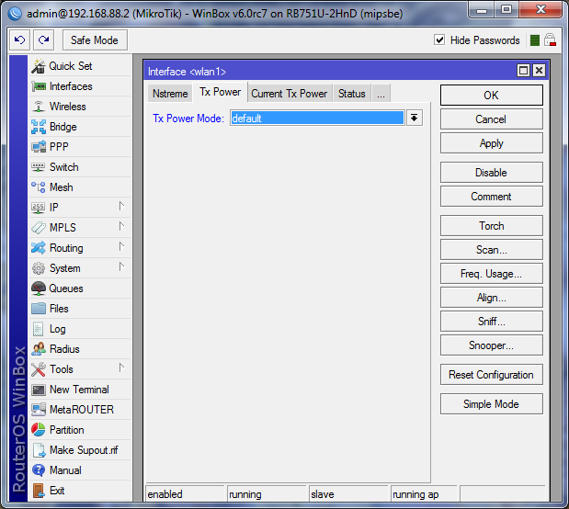Click the Exit door icon
Screen dimensions: 569x509
tap(38, 491)
